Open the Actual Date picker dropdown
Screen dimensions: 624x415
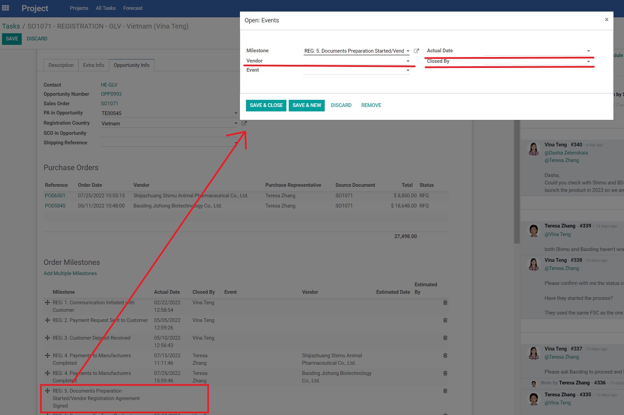[x=588, y=51]
